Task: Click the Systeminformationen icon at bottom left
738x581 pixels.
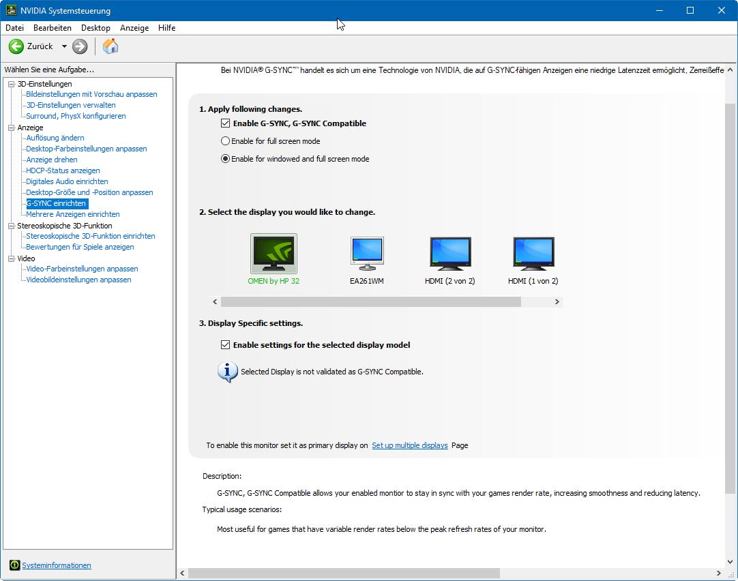Action: (x=14, y=565)
